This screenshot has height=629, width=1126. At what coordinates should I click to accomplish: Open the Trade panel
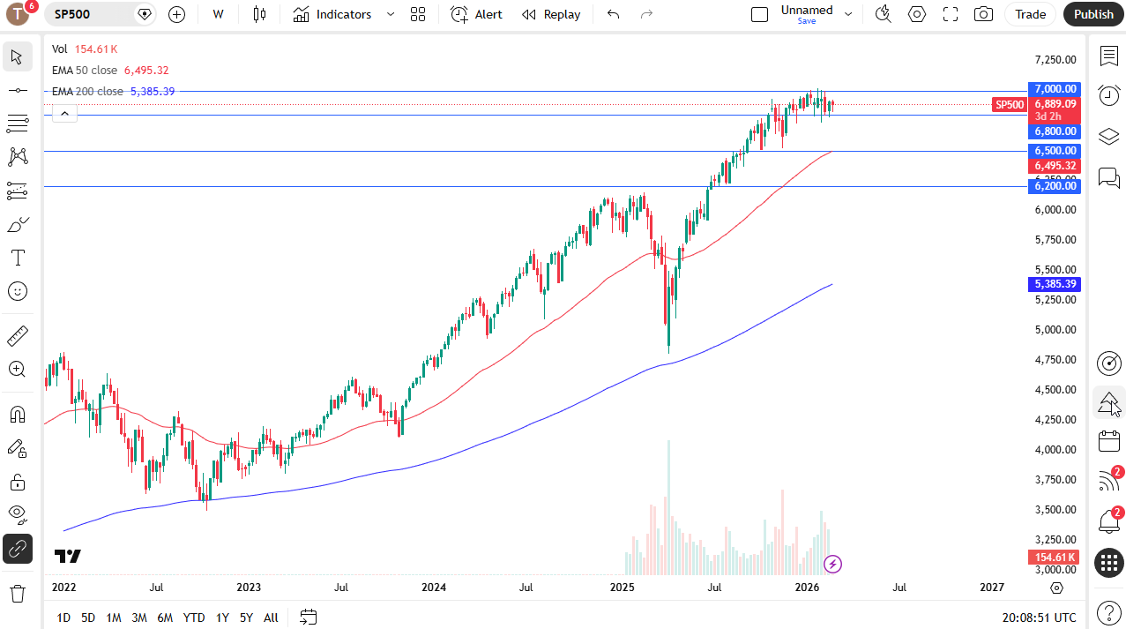[1029, 14]
